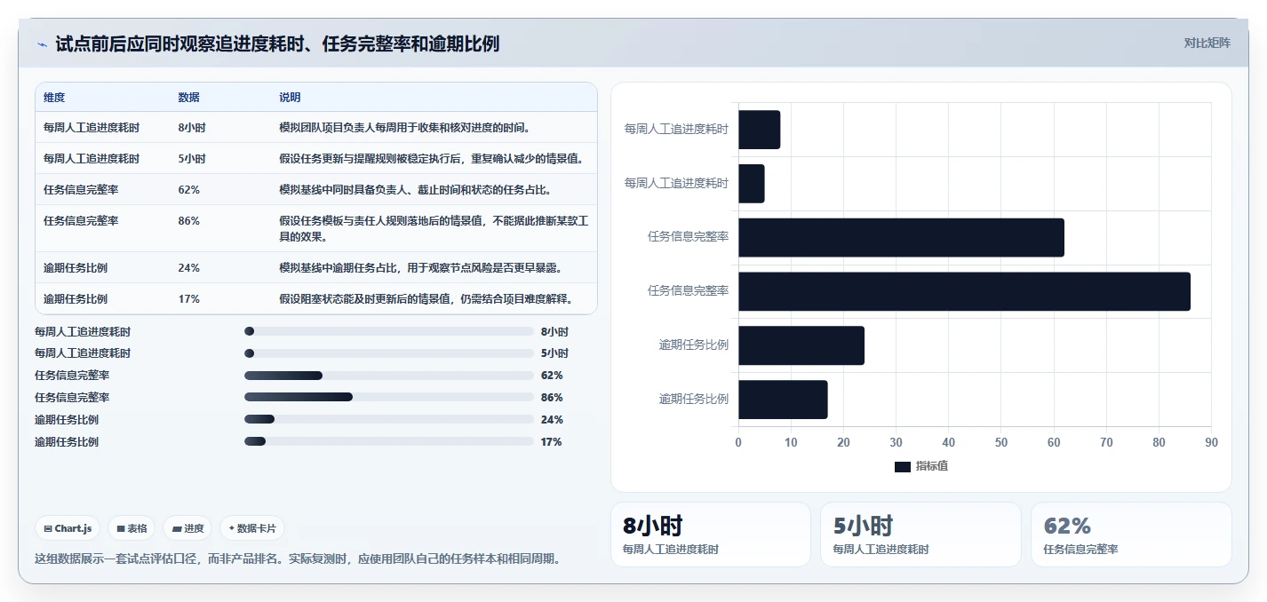
Task: Click the progress bar valued 5小时
Action: pyautogui.click(x=389, y=353)
